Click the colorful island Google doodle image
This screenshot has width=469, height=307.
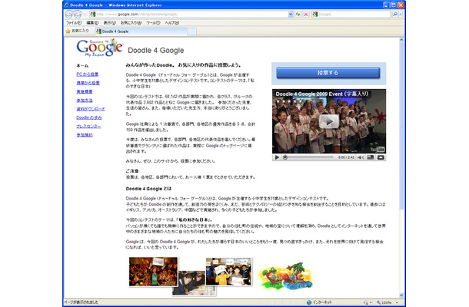[285, 276]
